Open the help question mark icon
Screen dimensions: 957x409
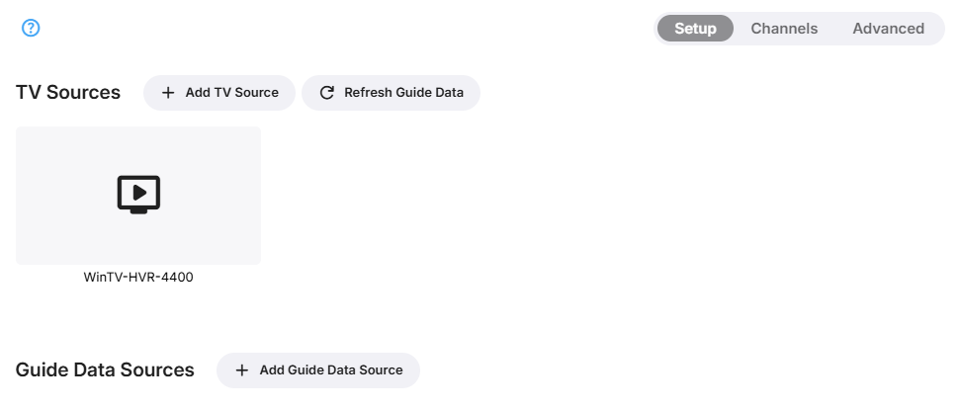[31, 29]
